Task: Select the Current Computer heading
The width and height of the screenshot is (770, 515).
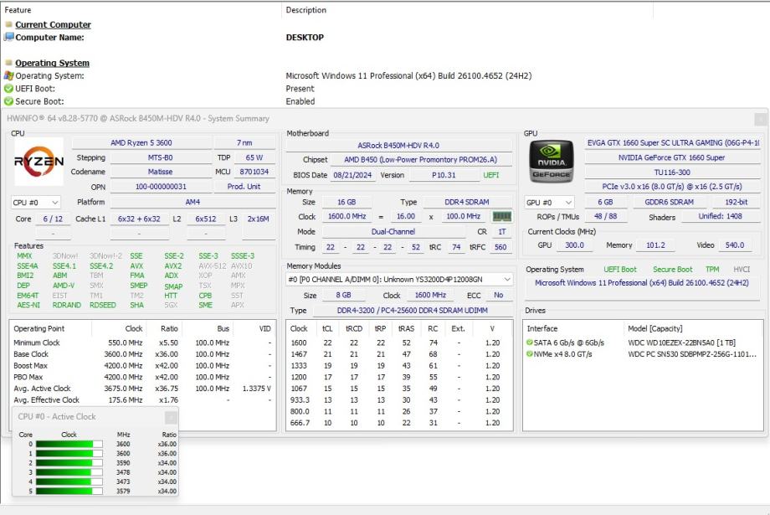Action: (x=53, y=24)
